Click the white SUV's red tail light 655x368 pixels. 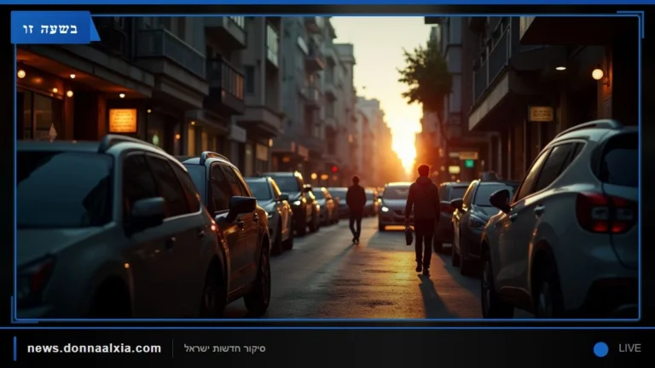tap(606, 213)
